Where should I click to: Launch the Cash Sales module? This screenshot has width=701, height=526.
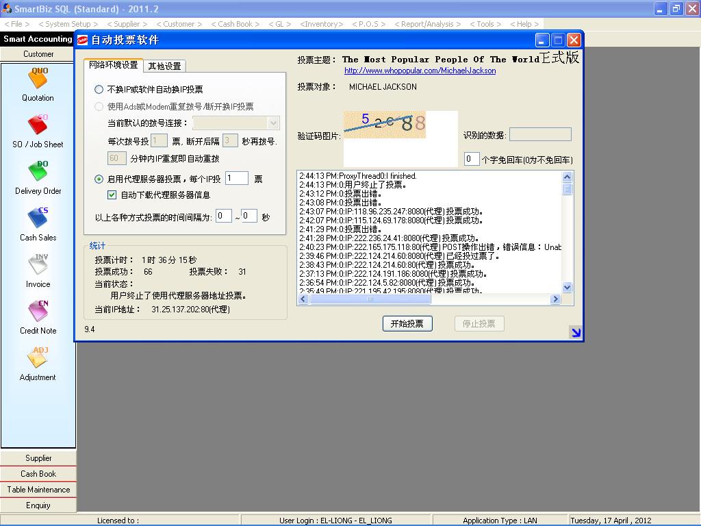click(38, 219)
